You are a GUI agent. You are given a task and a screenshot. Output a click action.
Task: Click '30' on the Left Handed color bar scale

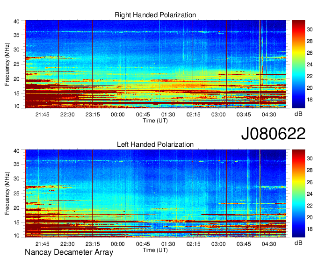pyautogui.click(x=310, y=158)
